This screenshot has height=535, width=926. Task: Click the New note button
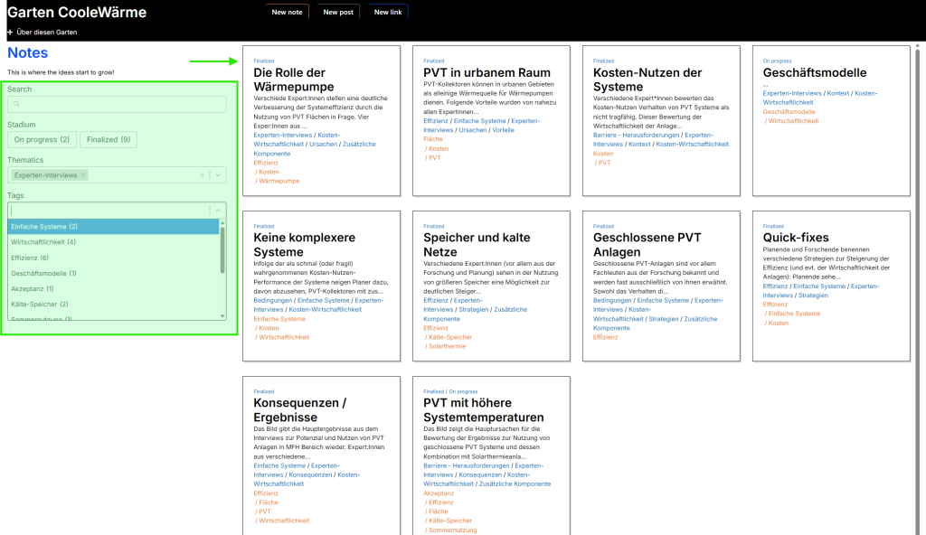[x=287, y=12]
